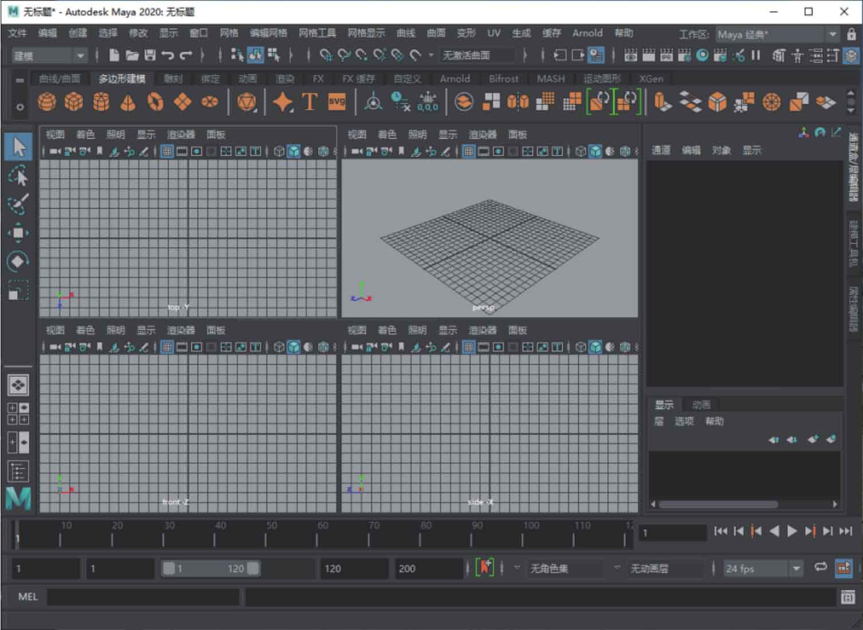Create a polygon cylinder from the shelf

pos(101,102)
